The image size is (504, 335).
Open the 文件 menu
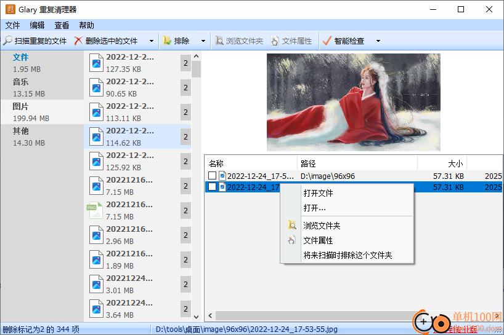point(12,25)
